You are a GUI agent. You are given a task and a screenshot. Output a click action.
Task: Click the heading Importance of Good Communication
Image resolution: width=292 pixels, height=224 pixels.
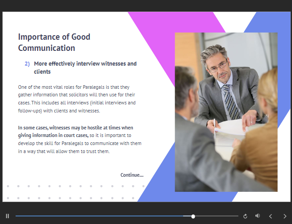[54, 42]
